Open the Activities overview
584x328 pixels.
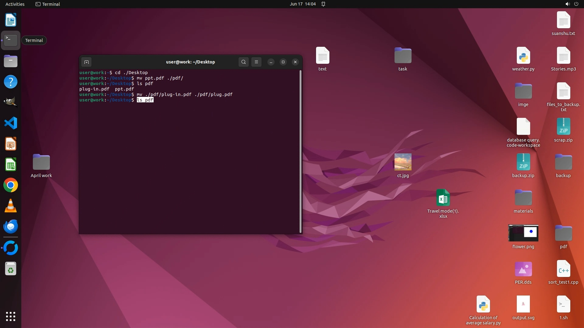(15, 4)
